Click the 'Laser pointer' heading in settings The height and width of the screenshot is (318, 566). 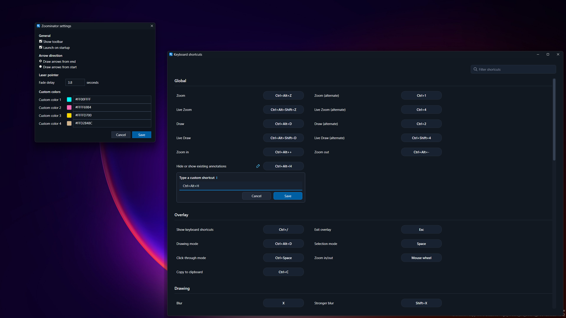(x=49, y=75)
